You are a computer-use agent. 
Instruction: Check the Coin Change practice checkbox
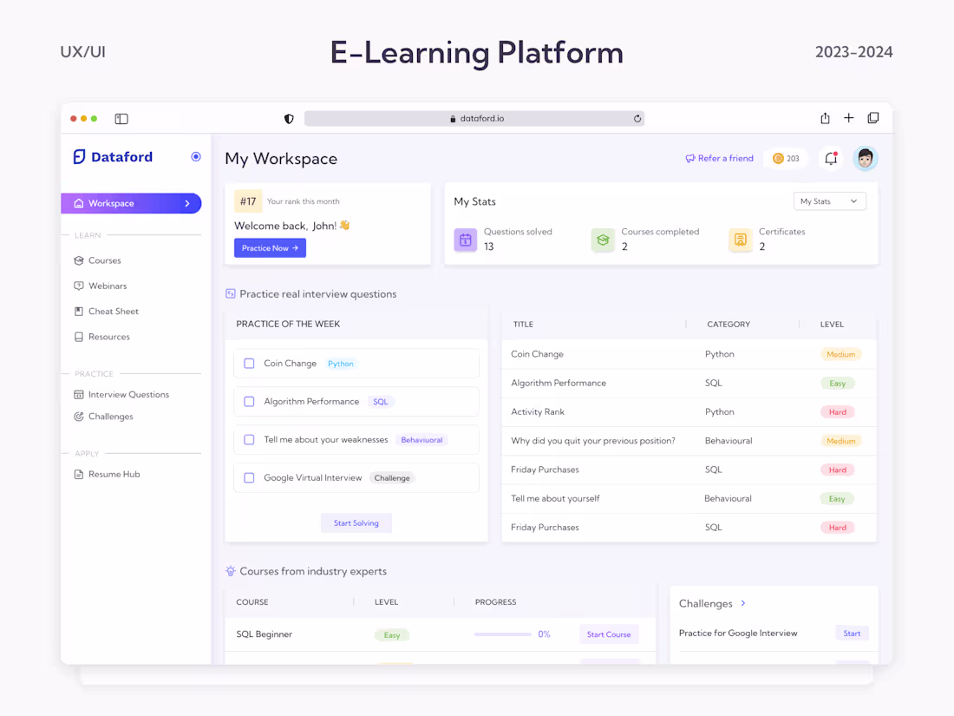(x=249, y=364)
